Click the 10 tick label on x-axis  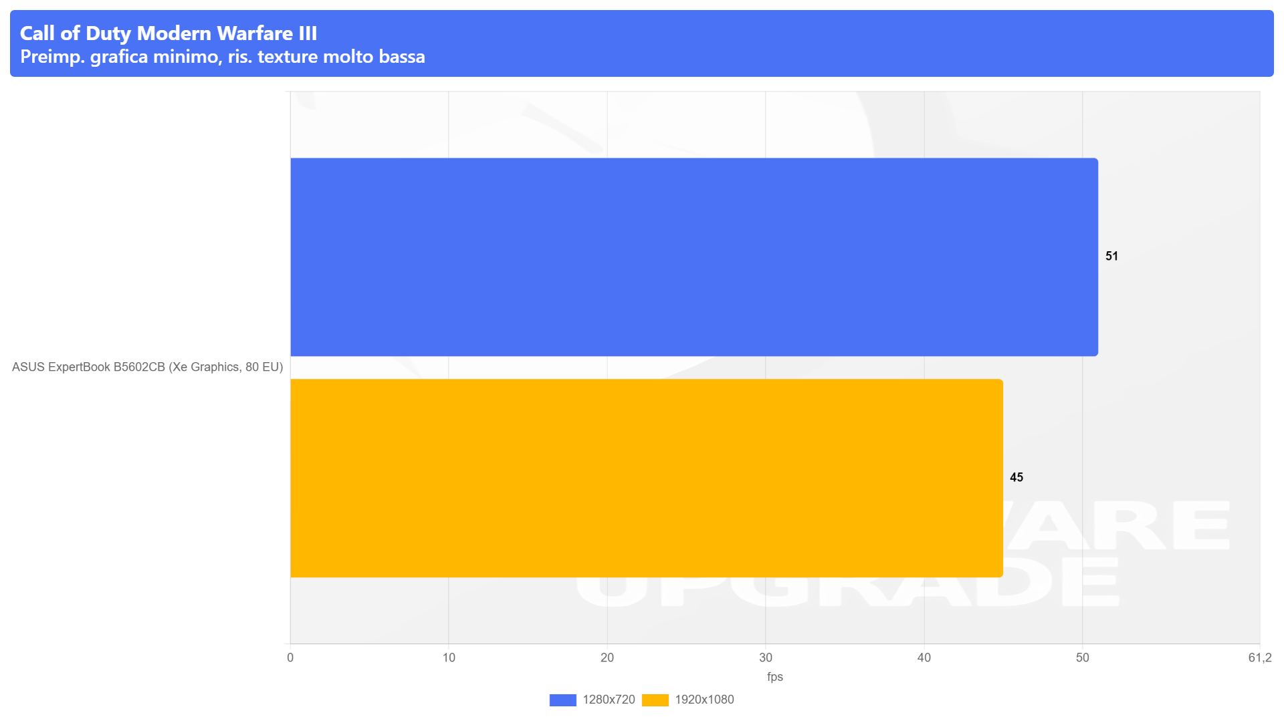click(449, 658)
